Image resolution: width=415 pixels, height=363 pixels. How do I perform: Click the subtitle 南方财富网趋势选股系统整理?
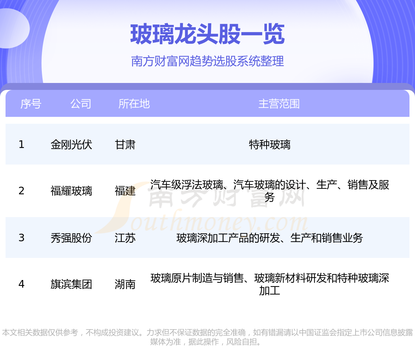click(x=207, y=61)
